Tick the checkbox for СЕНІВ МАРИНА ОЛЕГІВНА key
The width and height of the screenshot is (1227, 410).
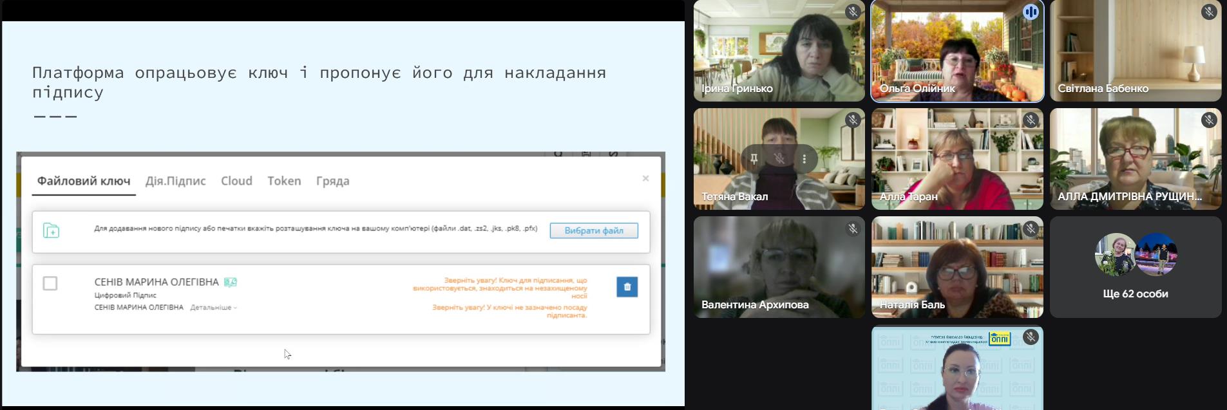(50, 283)
